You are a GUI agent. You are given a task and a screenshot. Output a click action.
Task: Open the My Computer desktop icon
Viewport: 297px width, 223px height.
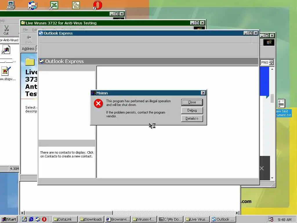[11, 5]
